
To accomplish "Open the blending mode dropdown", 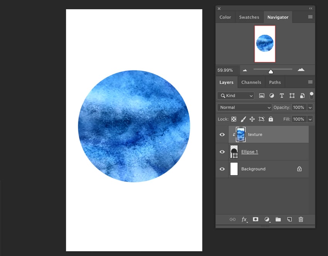I will pos(244,107).
